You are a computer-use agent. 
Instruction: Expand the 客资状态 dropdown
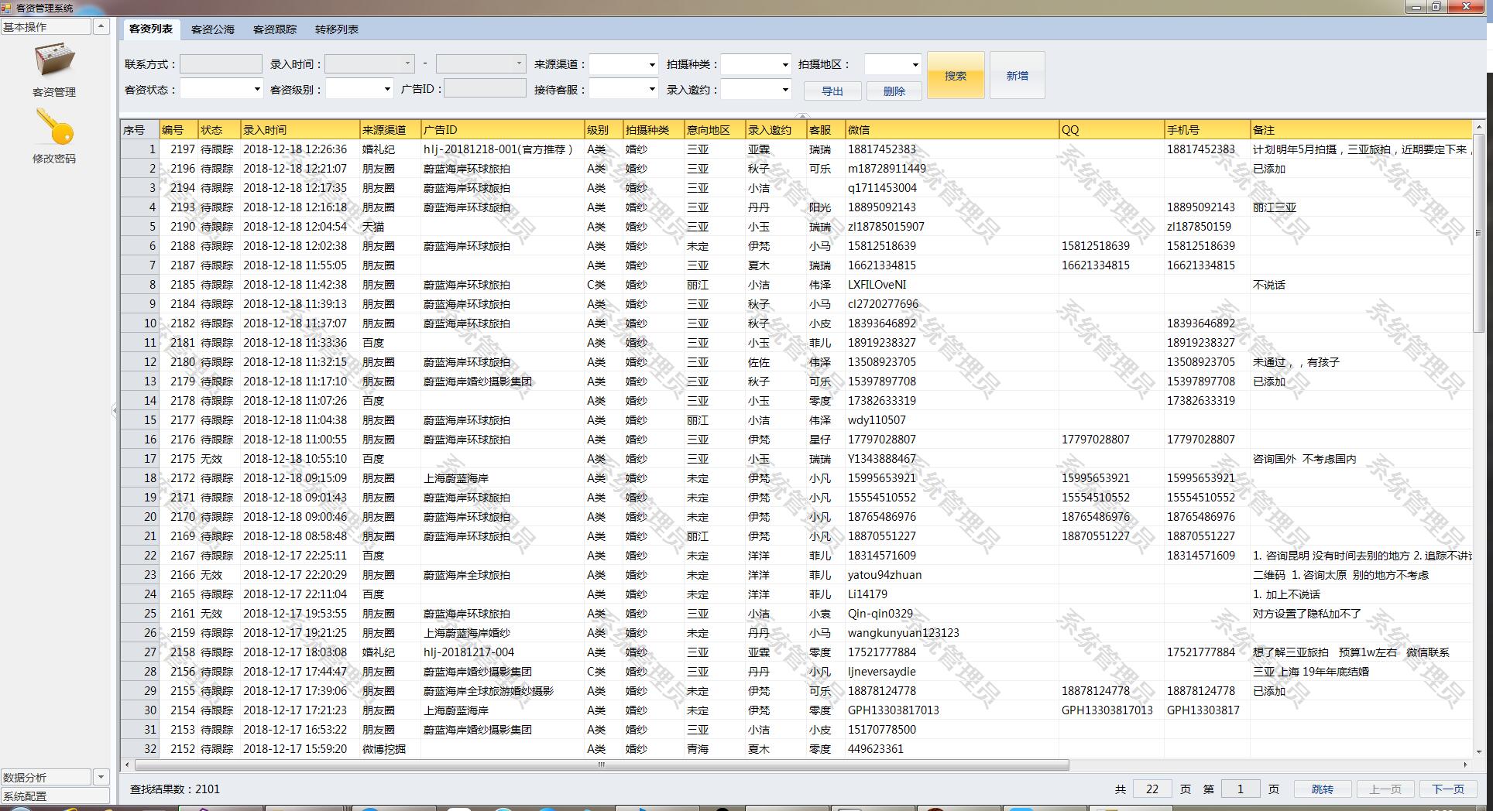click(257, 90)
